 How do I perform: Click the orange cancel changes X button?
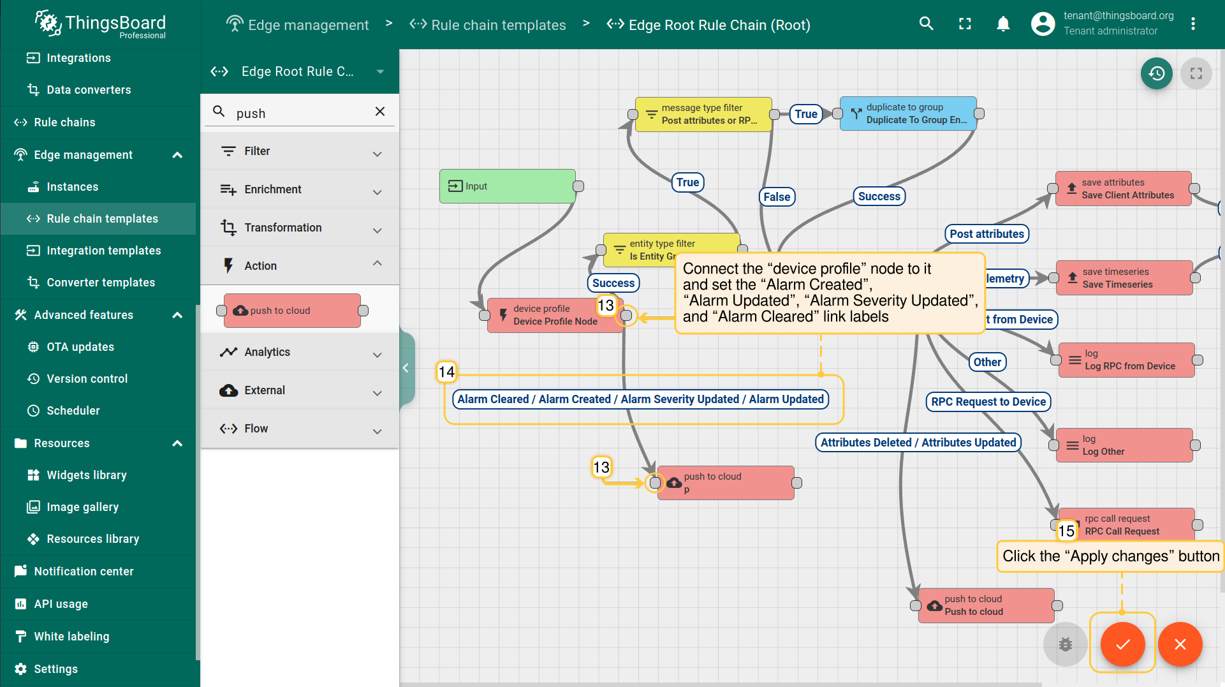1180,644
